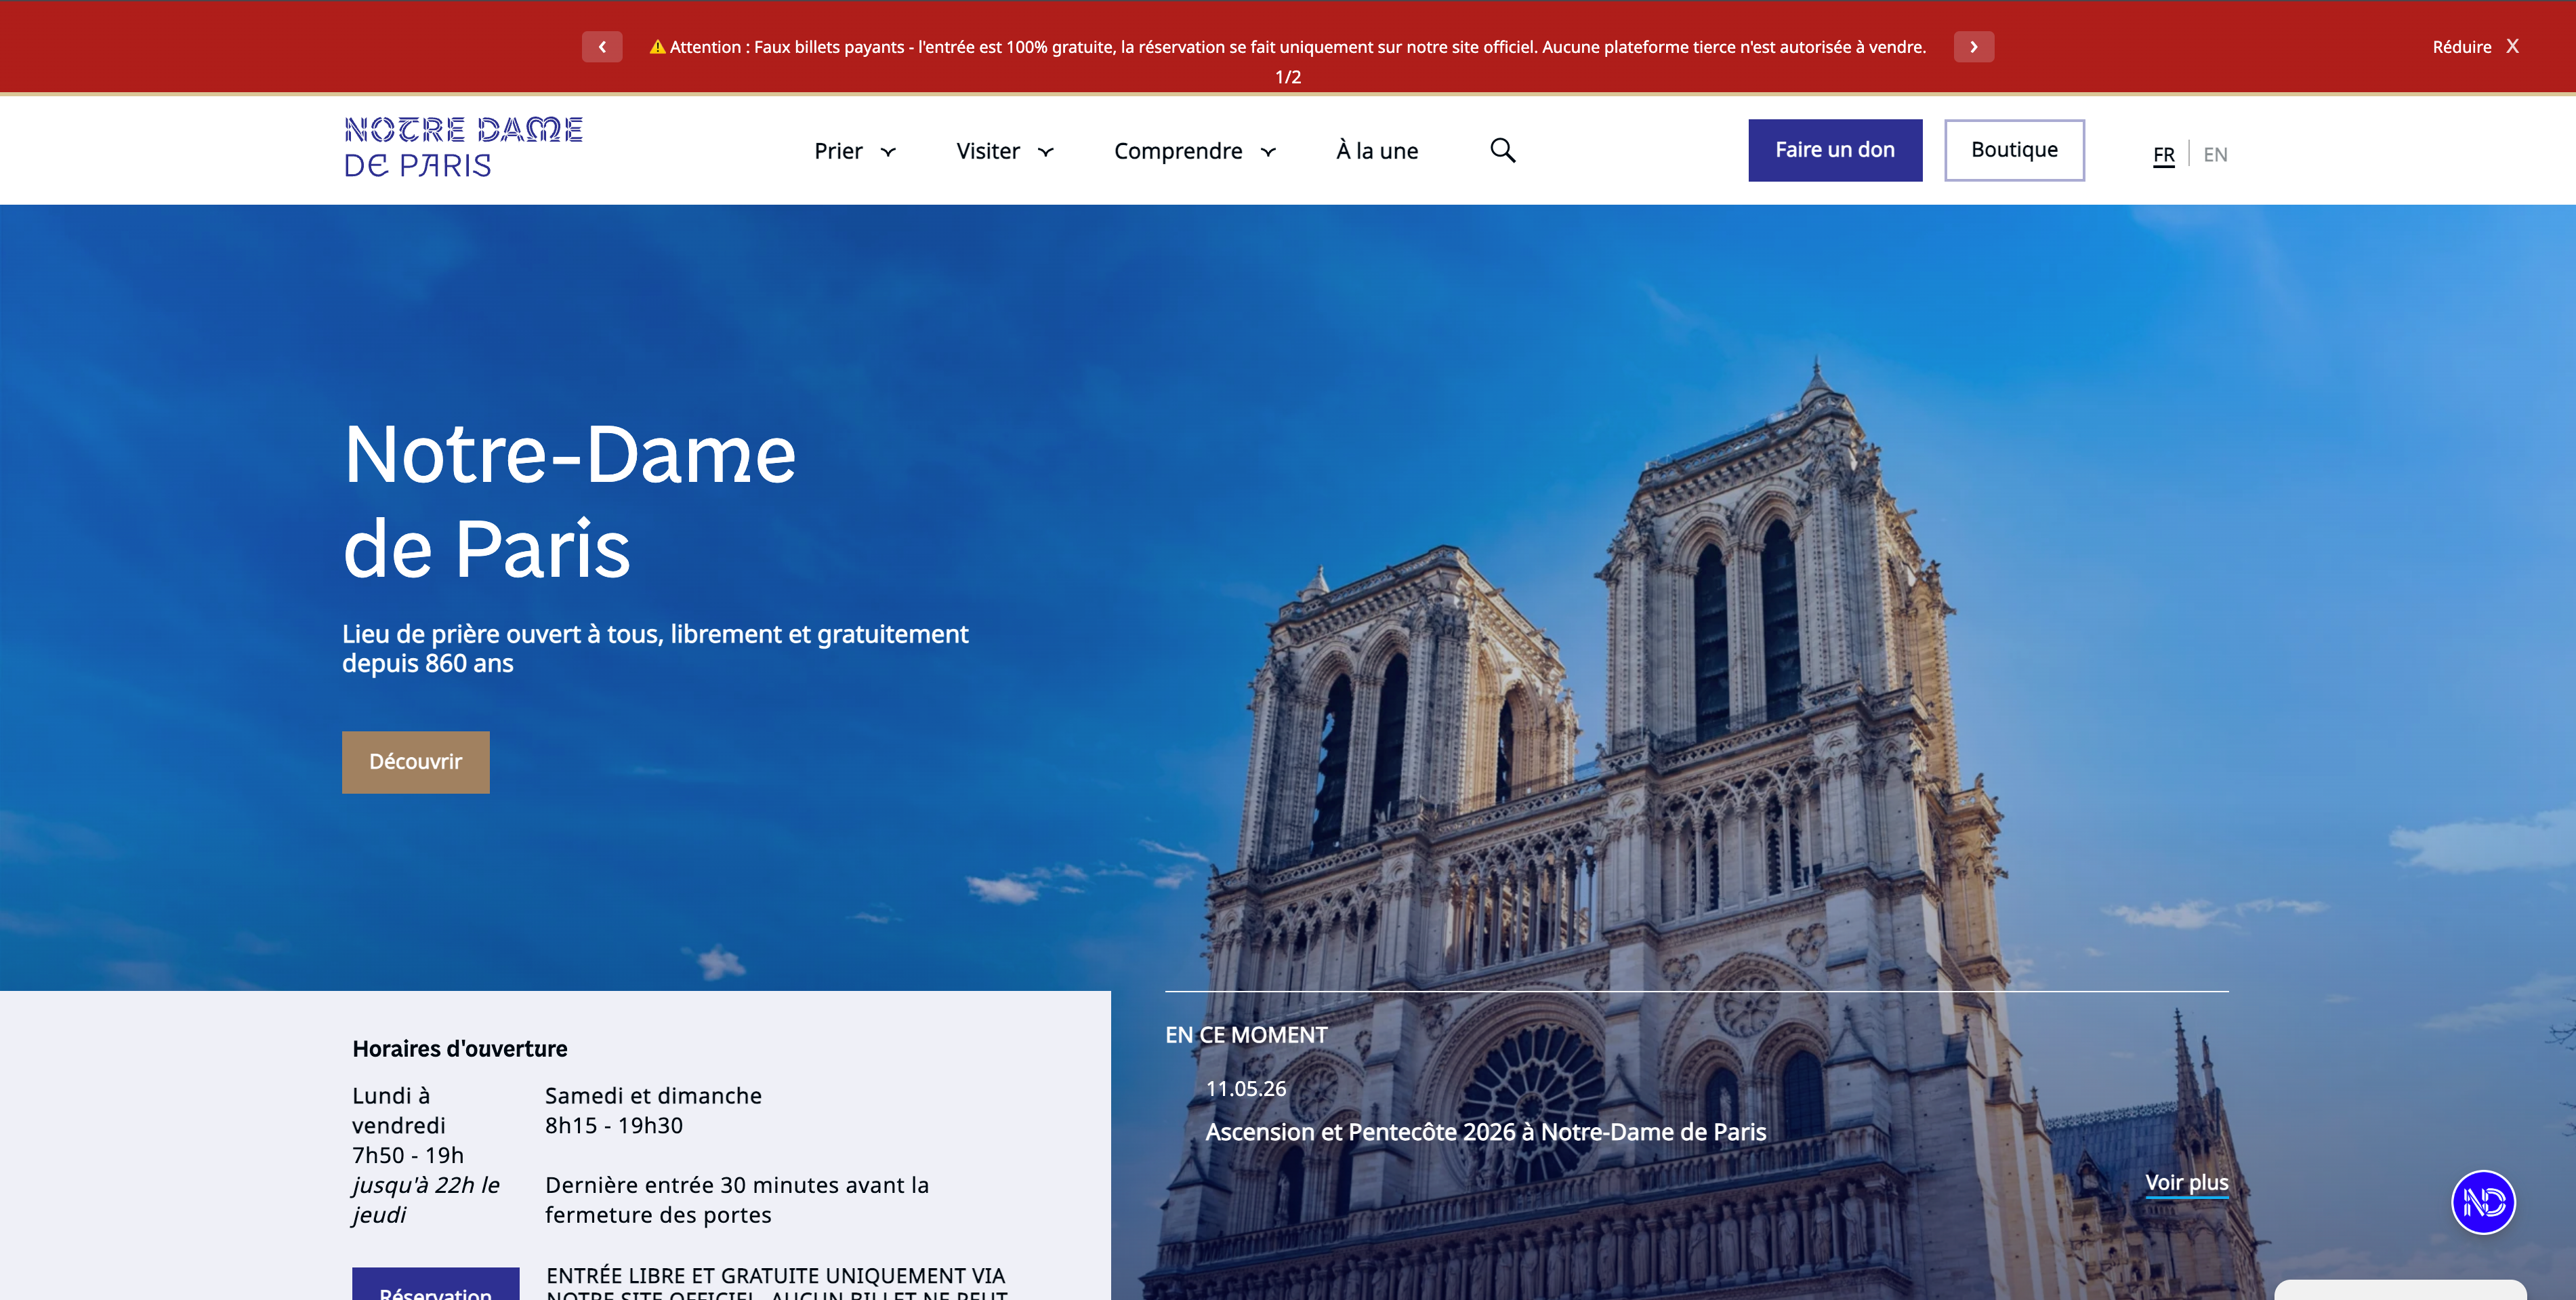This screenshot has height=1300, width=2576.
Task: Expand the Comprendre menu
Action: [1195, 151]
